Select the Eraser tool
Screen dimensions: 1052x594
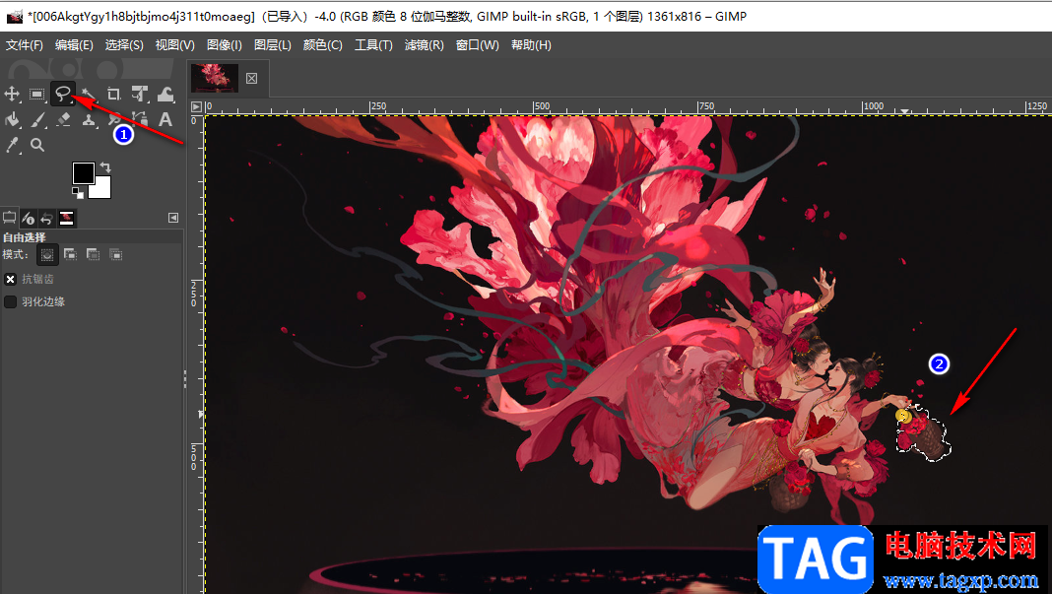[x=62, y=119]
